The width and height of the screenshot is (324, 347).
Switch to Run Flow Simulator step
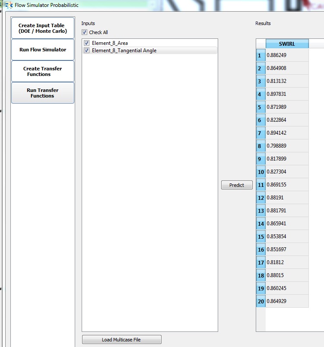point(42,50)
